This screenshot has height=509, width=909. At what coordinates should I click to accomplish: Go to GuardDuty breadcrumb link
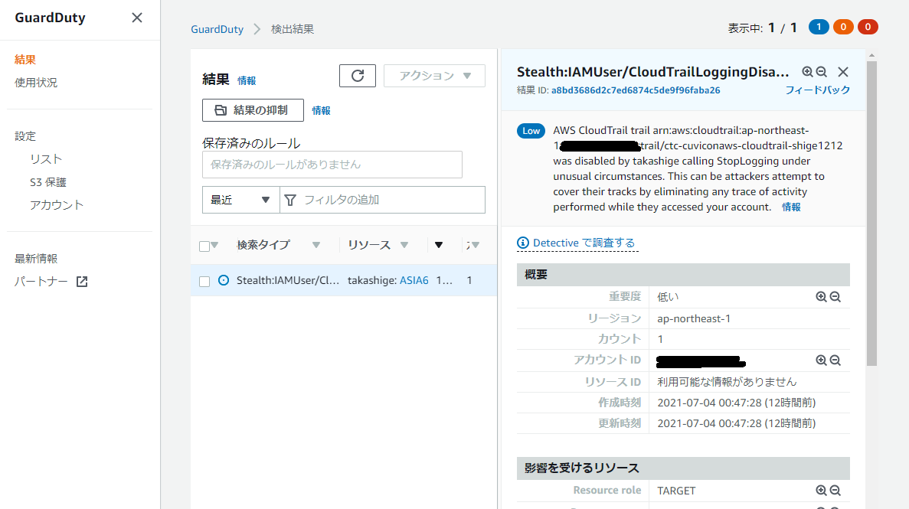click(217, 29)
